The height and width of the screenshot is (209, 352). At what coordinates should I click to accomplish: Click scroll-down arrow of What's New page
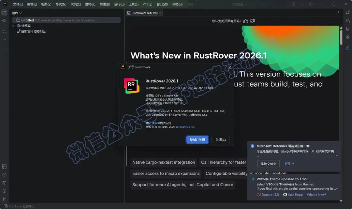(341, 201)
